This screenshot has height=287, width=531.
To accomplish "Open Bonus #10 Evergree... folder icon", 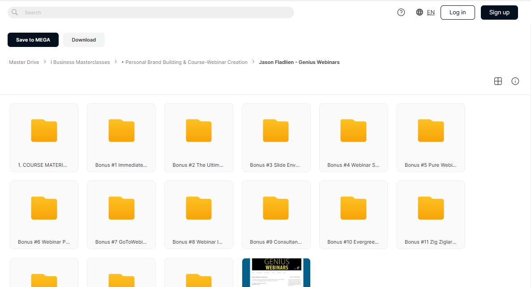I will (x=354, y=208).
